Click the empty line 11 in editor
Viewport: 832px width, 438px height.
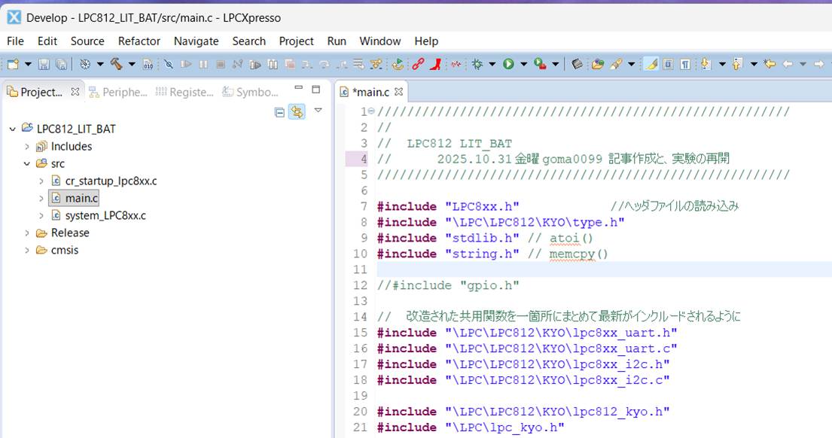(602, 269)
